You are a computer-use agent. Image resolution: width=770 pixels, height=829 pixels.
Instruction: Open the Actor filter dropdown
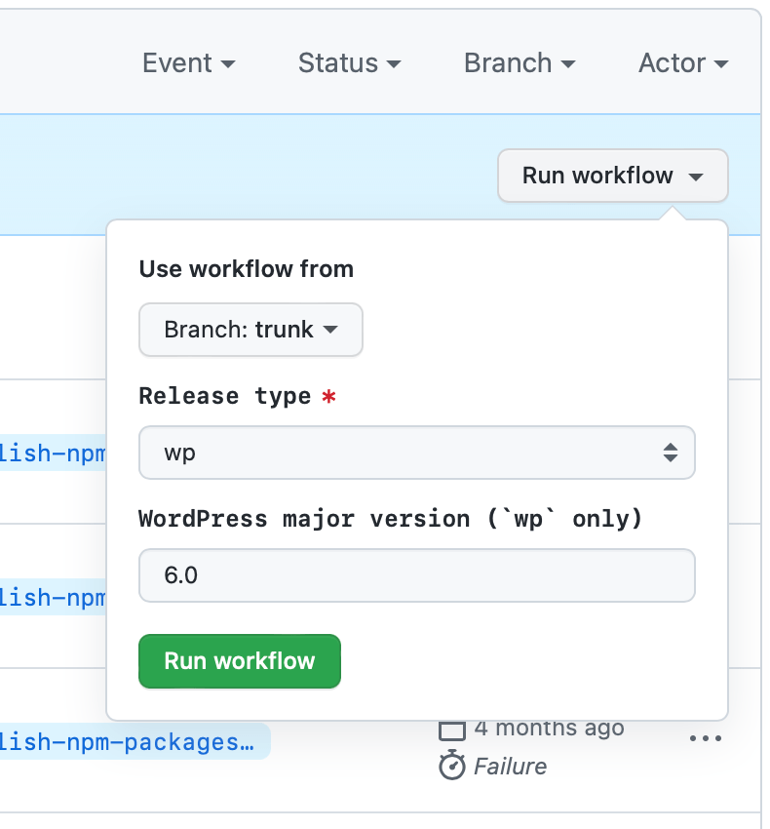click(x=683, y=62)
